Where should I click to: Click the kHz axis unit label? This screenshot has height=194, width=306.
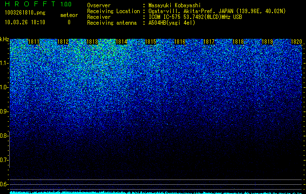[4, 39]
